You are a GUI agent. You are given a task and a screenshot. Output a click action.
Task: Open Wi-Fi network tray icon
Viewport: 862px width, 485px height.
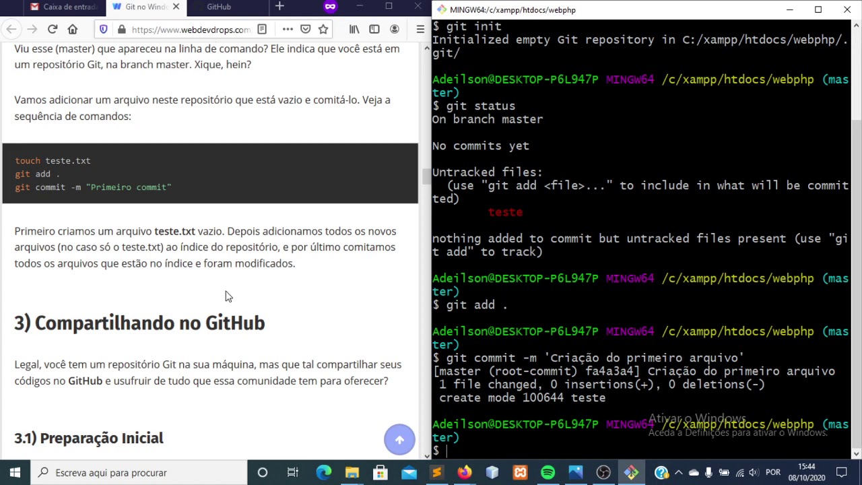click(x=739, y=473)
